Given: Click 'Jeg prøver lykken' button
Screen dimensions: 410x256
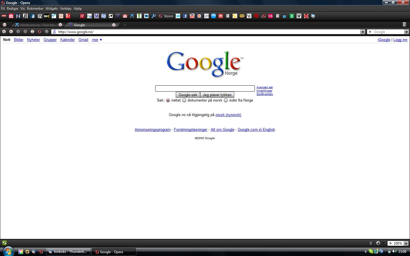Looking at the screenshot, I should (217, 95).
